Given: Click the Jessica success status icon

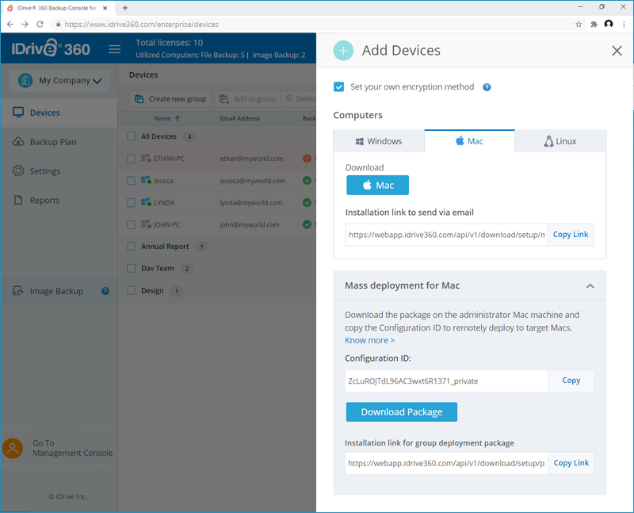Looking at the screenshot, I should click(307, 181).
